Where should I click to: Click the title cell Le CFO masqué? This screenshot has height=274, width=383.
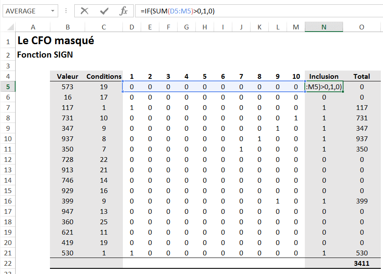point(56,41)
